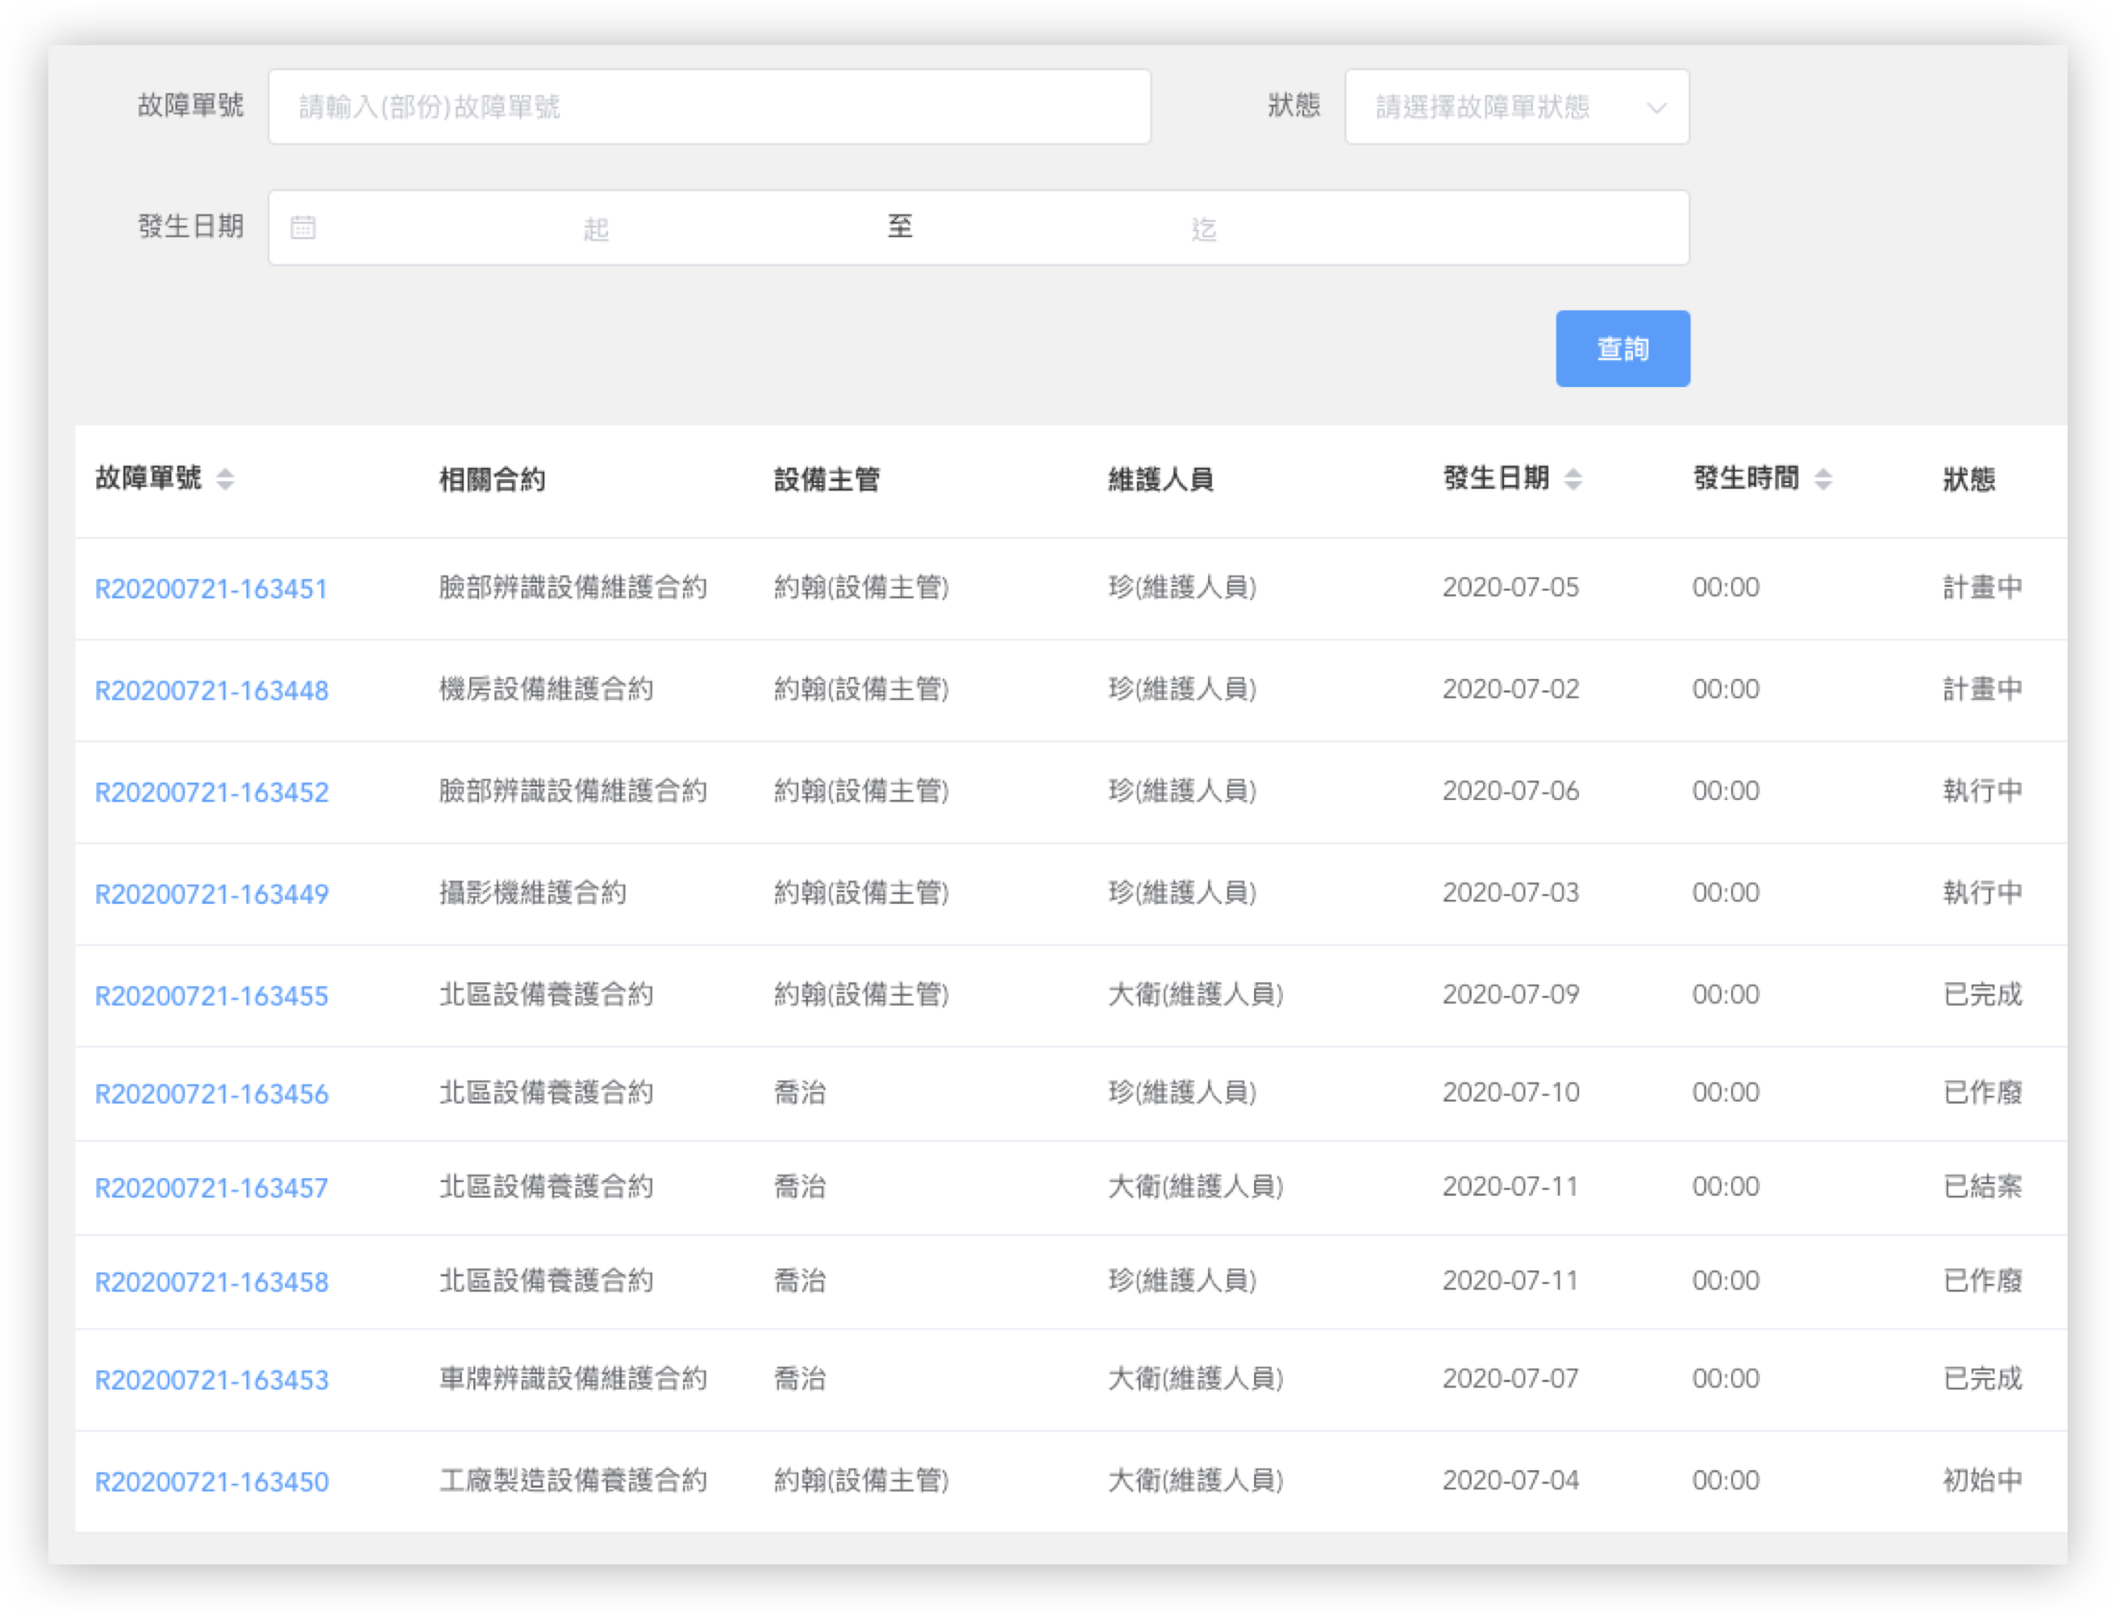Open fault ticket R20200721-163451
The width and height of the screenshot is (2116, 1616).
coord(211,589)
